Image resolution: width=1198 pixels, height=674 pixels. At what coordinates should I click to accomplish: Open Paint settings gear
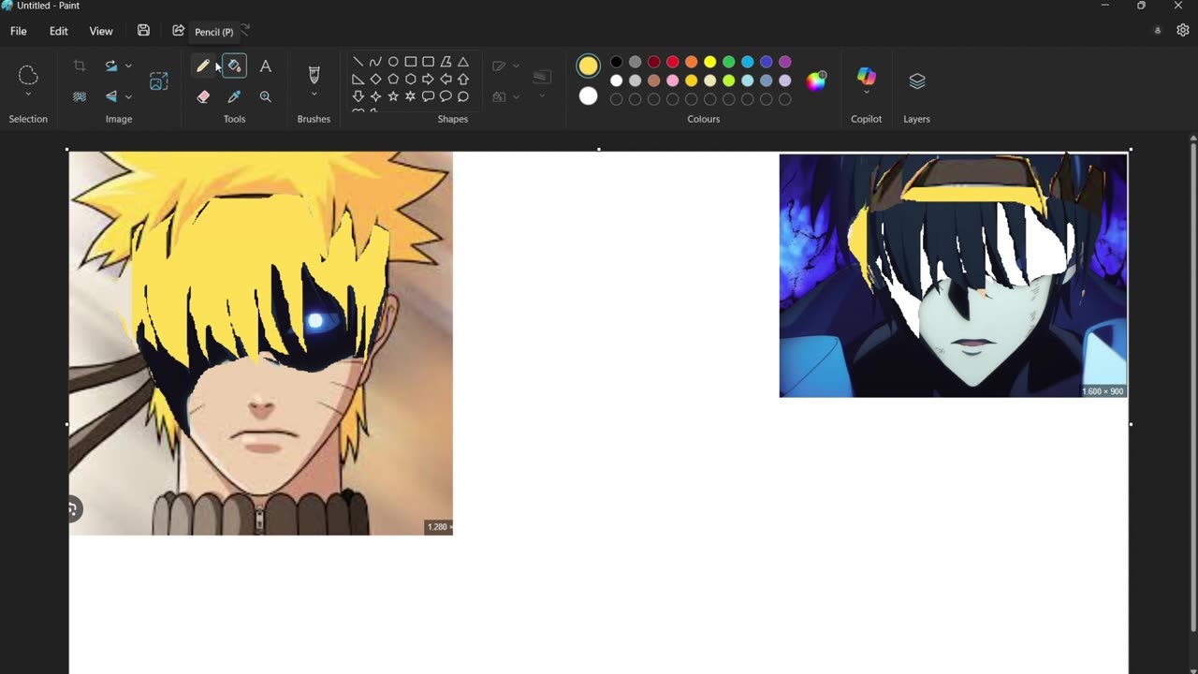(x=1183, y=31)
